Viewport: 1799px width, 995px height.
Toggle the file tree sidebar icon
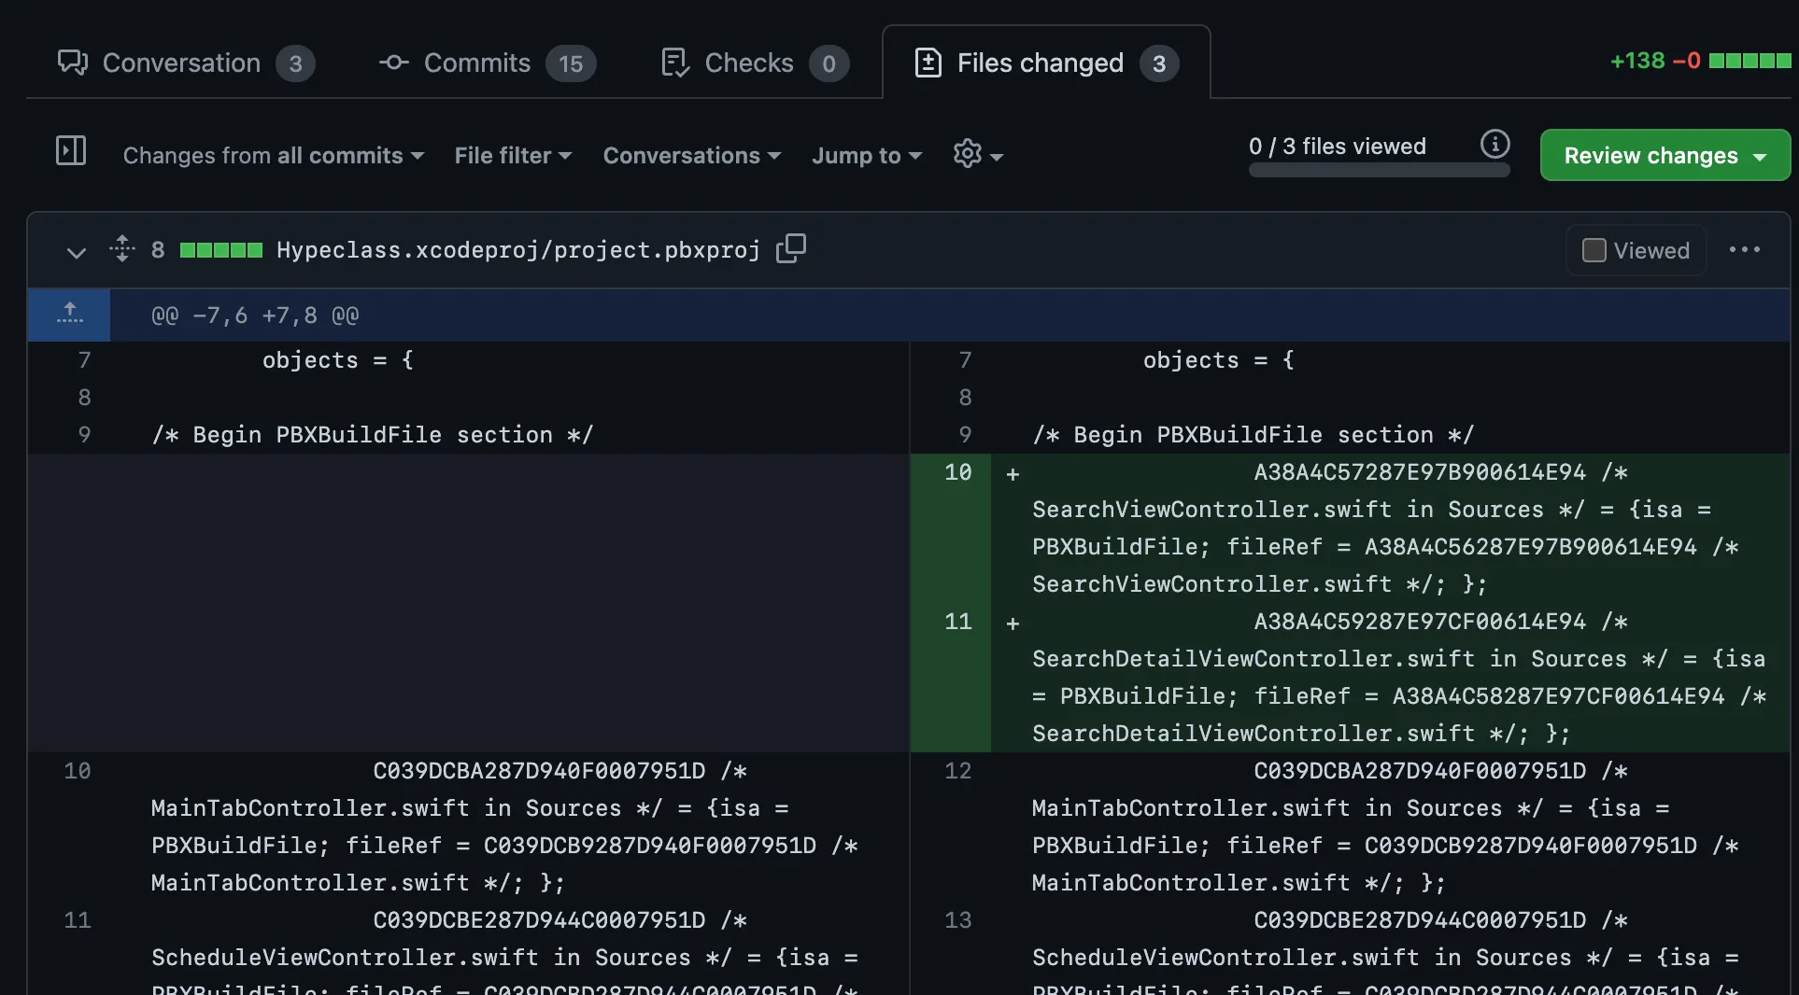[x=71, y=151]
